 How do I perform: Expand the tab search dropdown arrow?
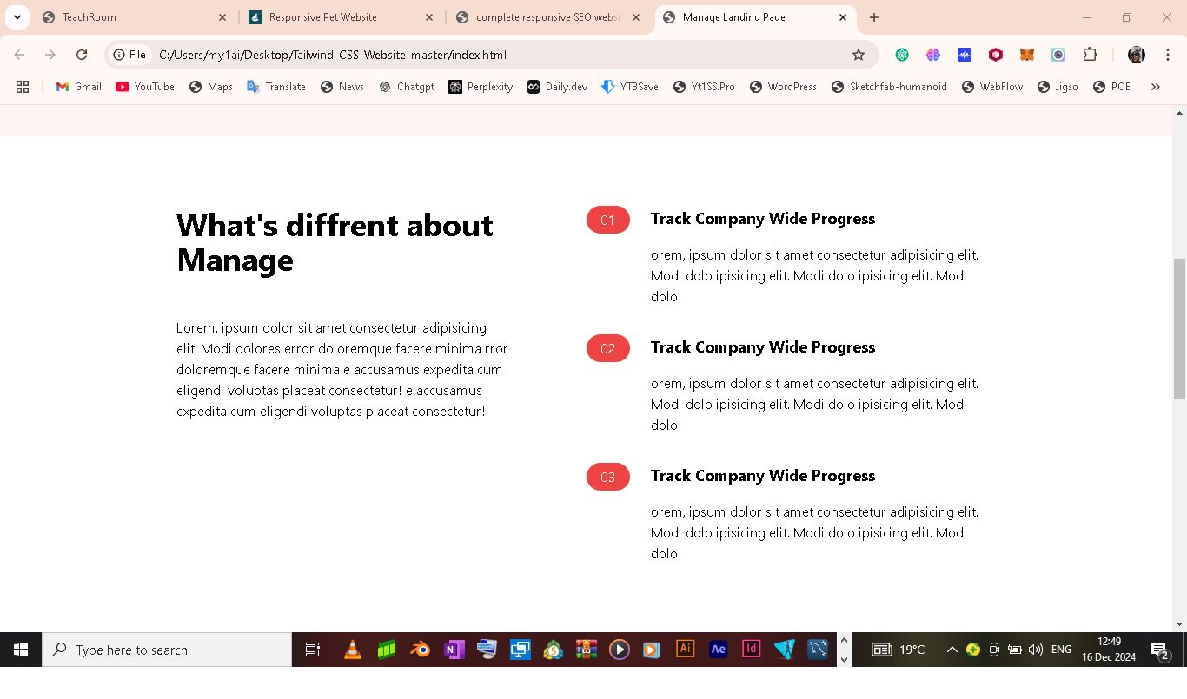tap(17, 17)
